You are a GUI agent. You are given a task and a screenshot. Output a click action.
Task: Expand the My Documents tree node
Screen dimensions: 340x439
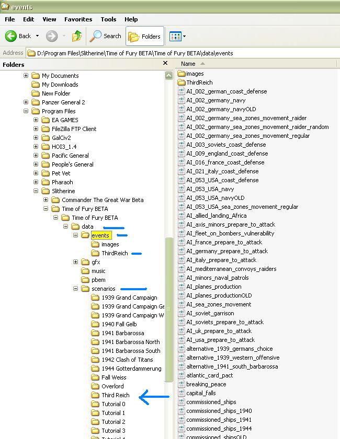pos(26,76)
